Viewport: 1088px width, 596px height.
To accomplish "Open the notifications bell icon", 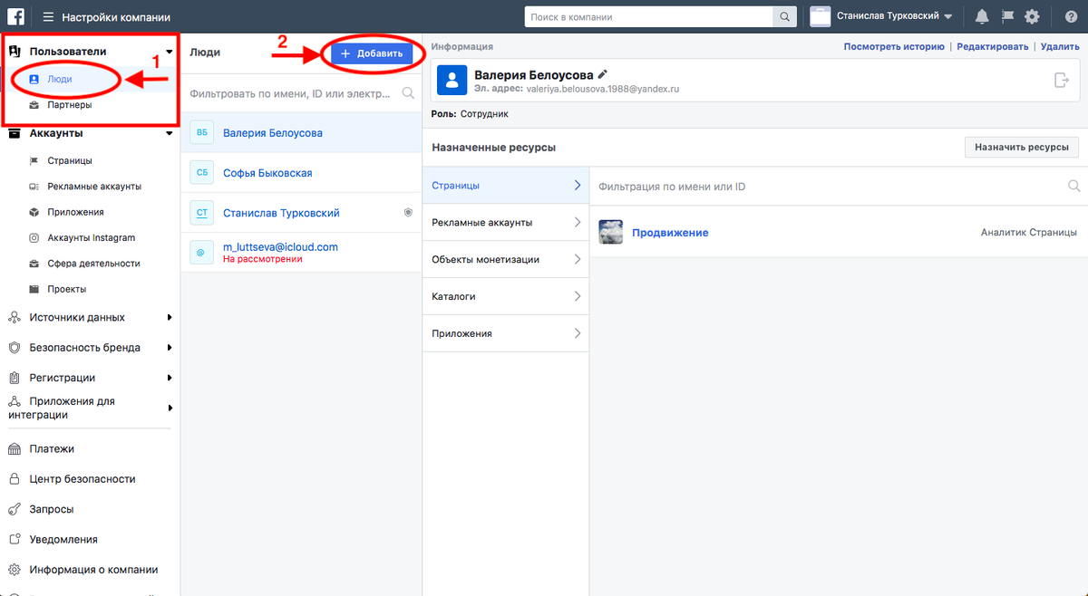I will [982, 16].
